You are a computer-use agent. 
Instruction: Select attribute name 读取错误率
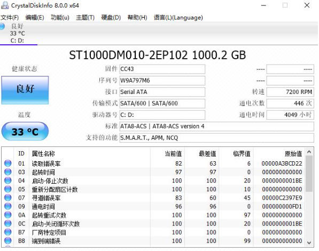coord(46,163)
